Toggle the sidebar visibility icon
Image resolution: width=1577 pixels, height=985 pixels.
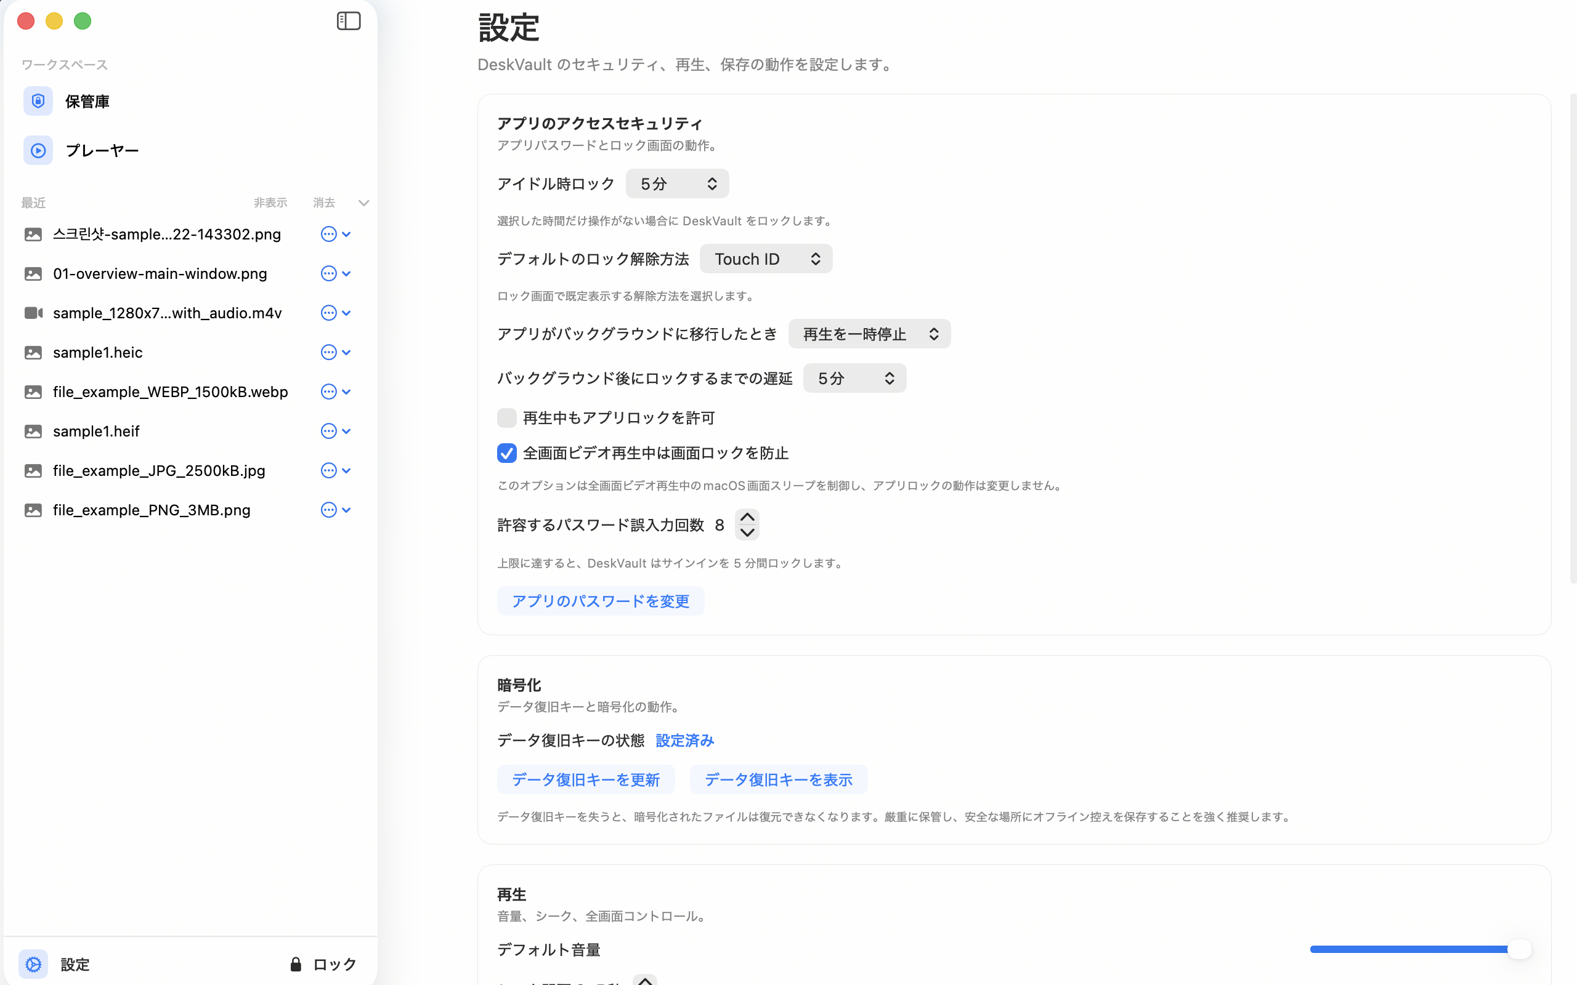(x=349, y=20)
